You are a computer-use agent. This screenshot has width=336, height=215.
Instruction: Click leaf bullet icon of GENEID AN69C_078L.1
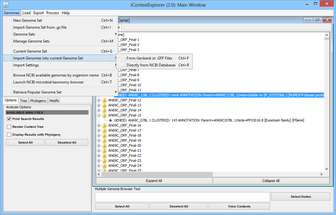[110, 121]
